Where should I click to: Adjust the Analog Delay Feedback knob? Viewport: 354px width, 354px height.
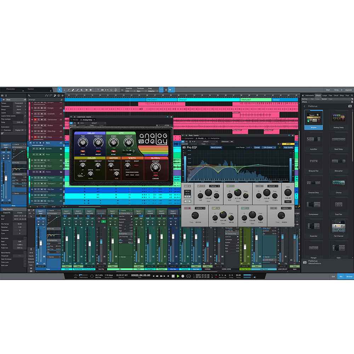(98, 142)
